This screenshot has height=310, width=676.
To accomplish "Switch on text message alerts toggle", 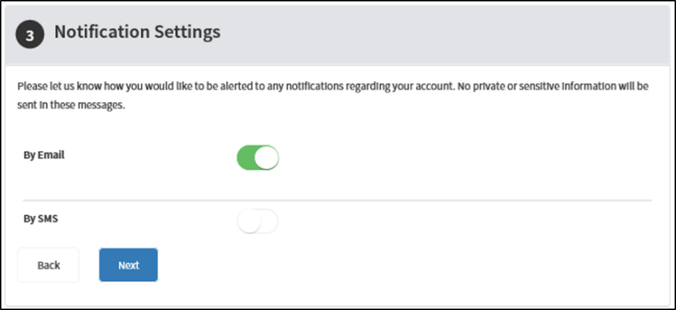I will pos(258,222).
